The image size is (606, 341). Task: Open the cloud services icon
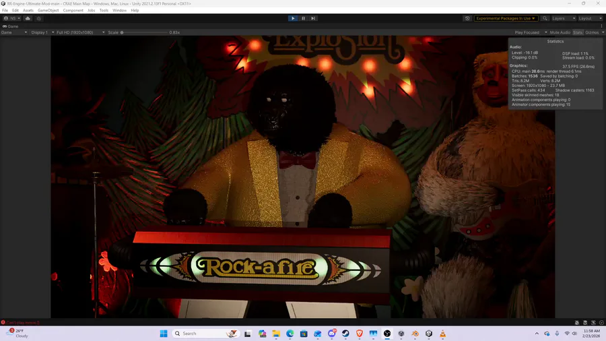click(x=28, y=18)
